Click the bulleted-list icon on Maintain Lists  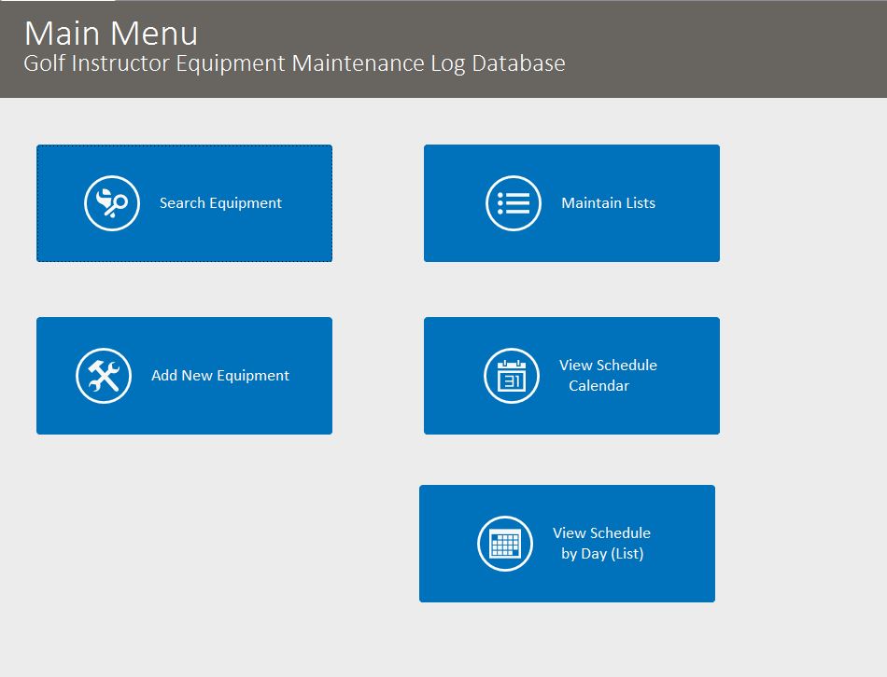[x=513, y=202]
